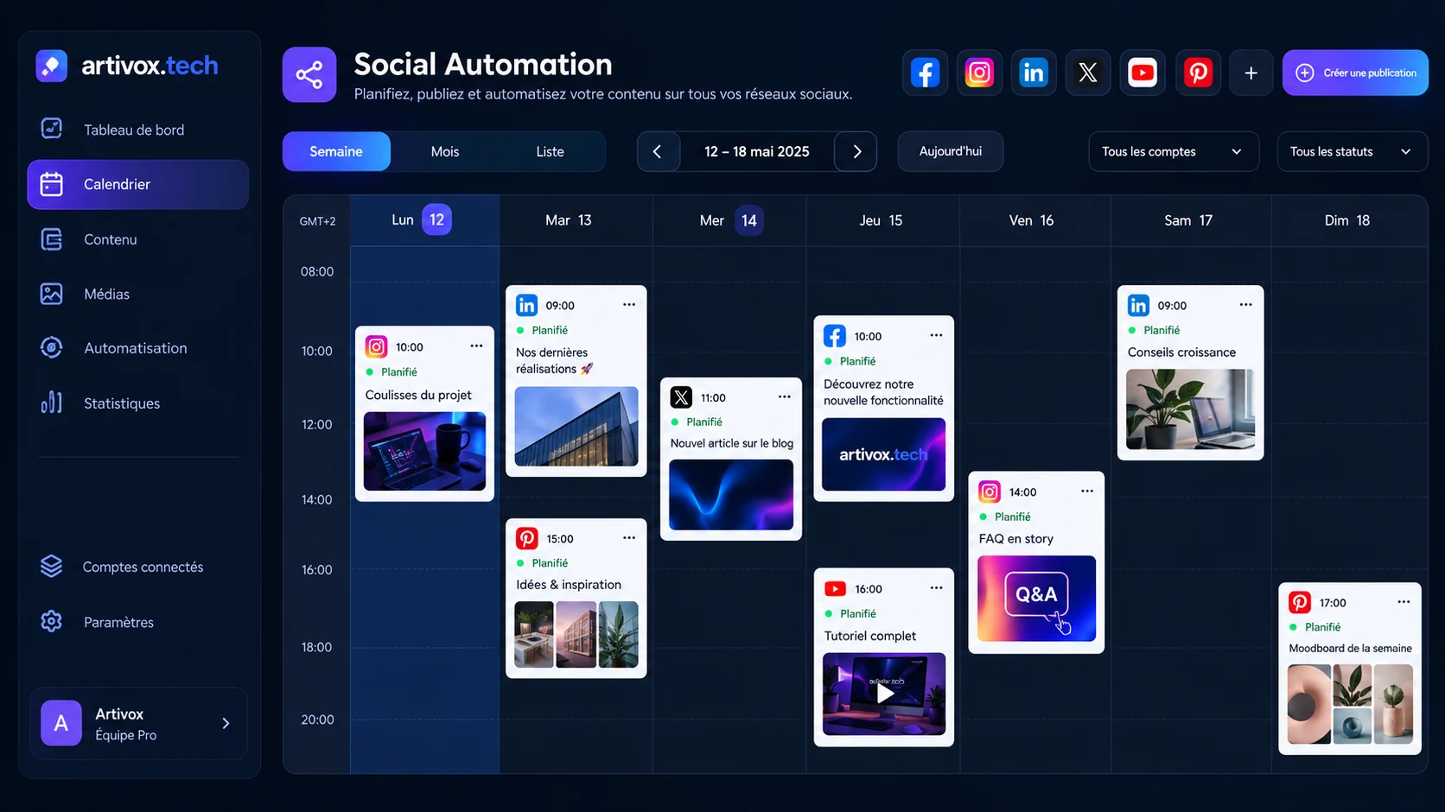Open the building image in Nos dernières réalisations
1445x812 pixels.
576,426
